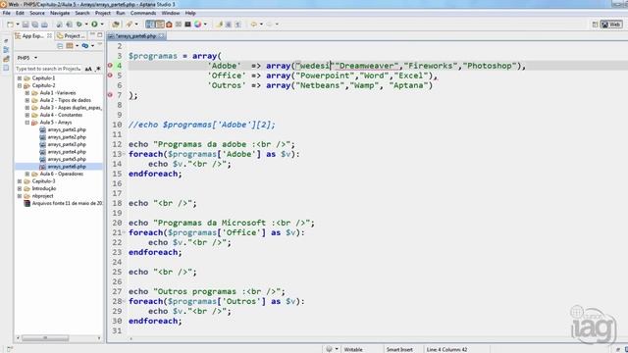Open the theme color wheel dropdown arrow
Screen dimensions: 628x353
(x=205, y=25)
